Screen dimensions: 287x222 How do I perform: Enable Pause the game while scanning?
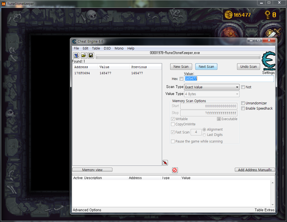(x=173, y=141)
